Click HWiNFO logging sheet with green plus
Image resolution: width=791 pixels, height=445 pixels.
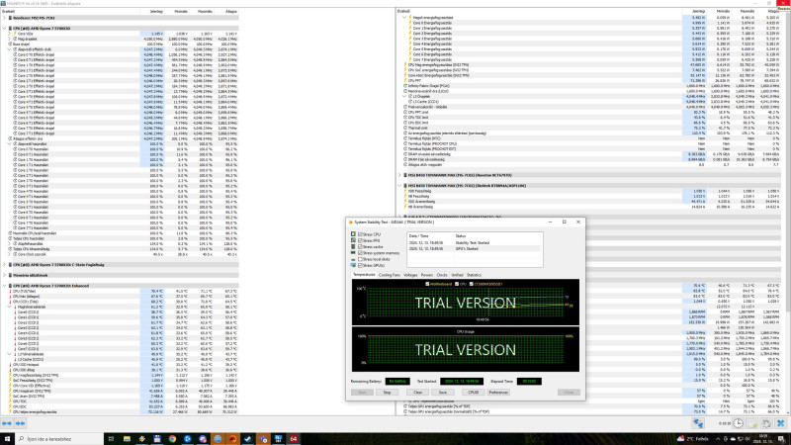point(752,423)
